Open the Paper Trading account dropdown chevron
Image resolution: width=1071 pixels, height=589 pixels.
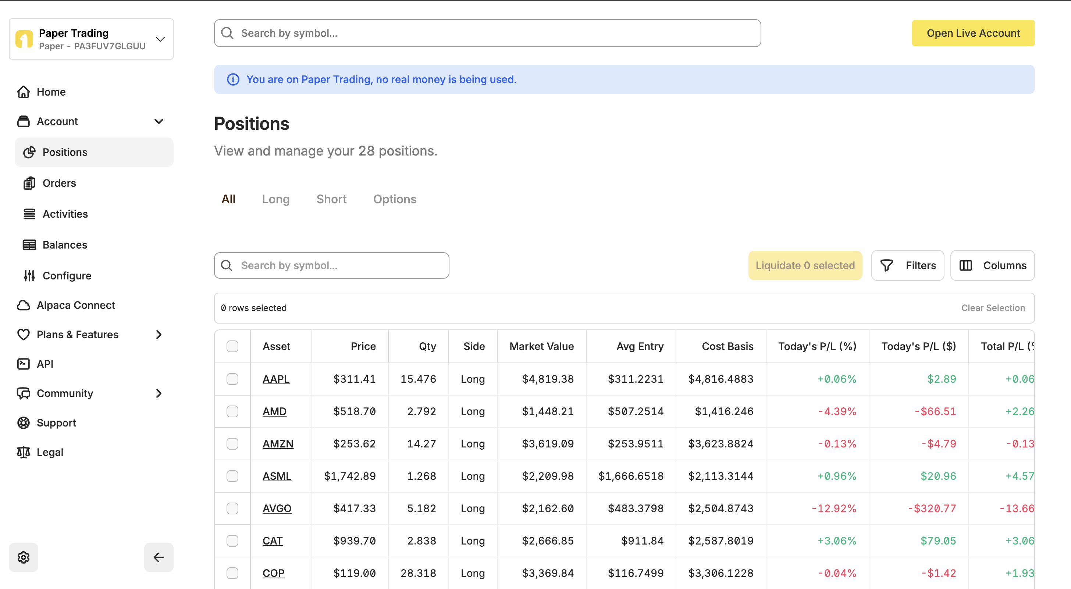pos(160,39)
